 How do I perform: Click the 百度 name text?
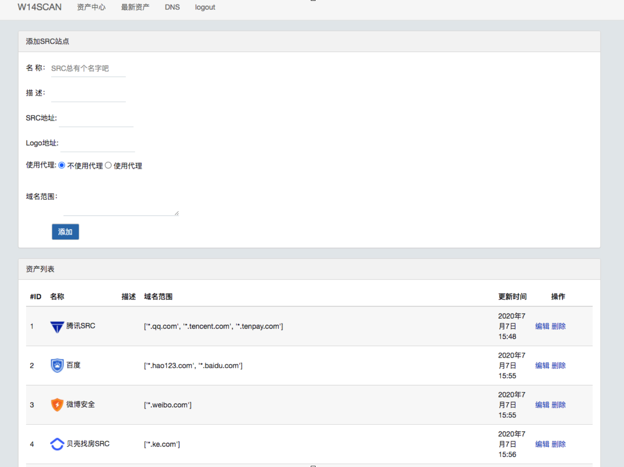pos(74,365)
